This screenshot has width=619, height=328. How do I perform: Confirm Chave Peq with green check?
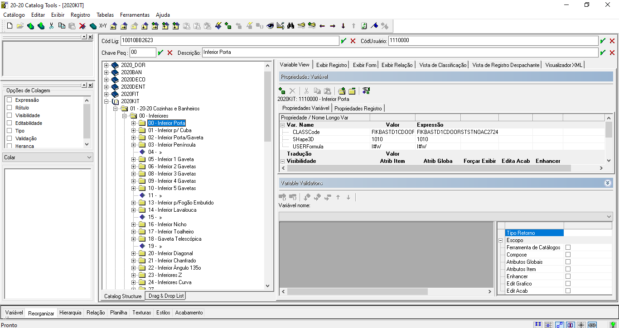coord(160,52)
